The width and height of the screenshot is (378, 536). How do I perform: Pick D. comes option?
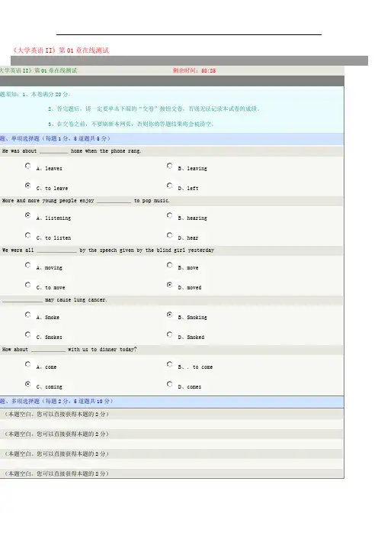pyautogui.click(x=169, y=384)
